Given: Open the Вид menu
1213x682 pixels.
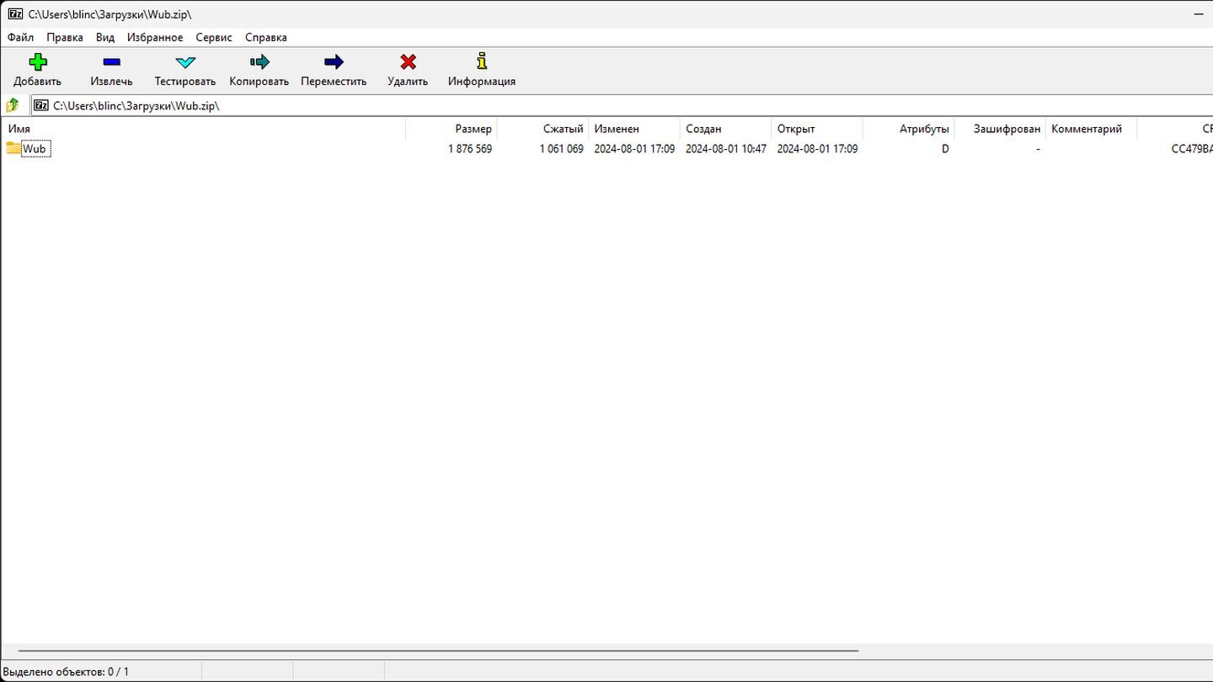Looking at the screenshot, I should click(x=105, y=37).
